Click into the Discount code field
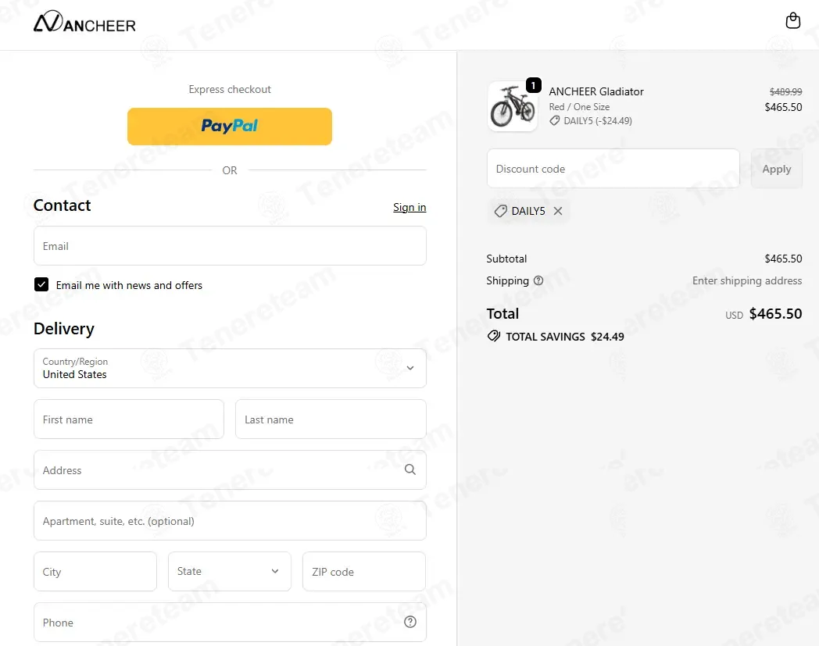Image resolution: width=819 pixels, height=646 pixels. [613, 169]
